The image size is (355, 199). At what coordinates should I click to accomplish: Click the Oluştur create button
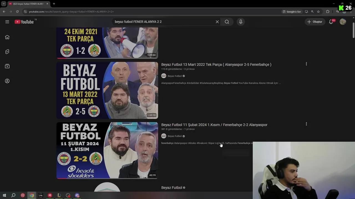(315, 22)
